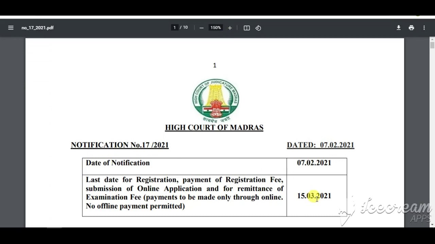The height and width of the screenshot is (244, 435).
Task: Rotate the document counterclockwise
Action: pos(258,28)
